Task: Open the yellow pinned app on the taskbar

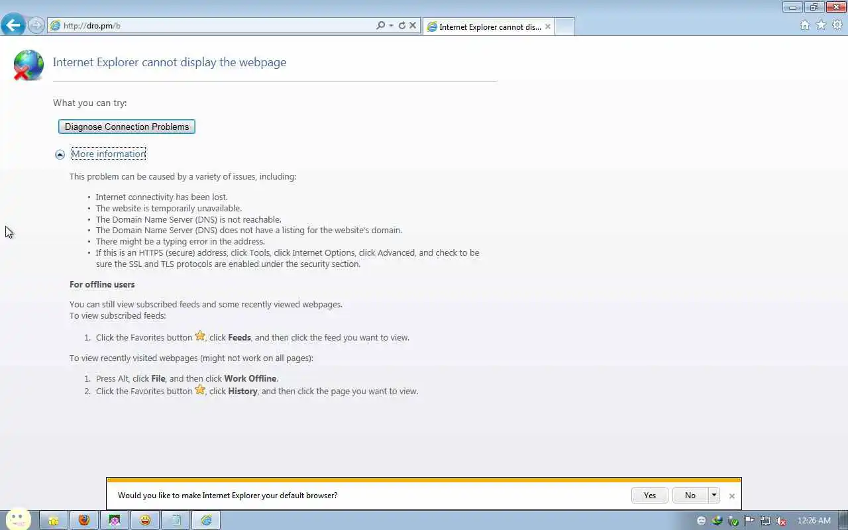Action: coord(54,520)
